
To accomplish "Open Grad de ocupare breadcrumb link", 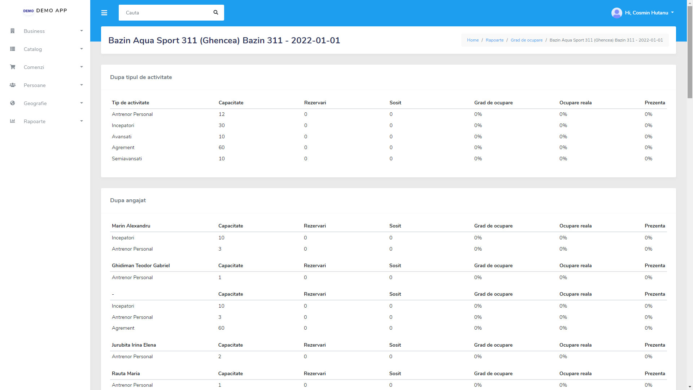I will (526, 40).
